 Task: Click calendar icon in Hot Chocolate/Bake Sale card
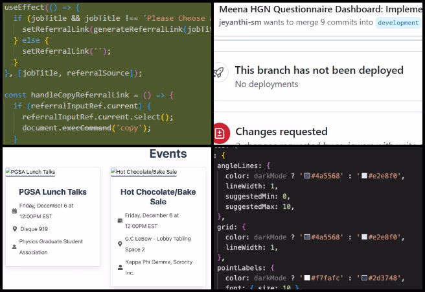point(120,221)
